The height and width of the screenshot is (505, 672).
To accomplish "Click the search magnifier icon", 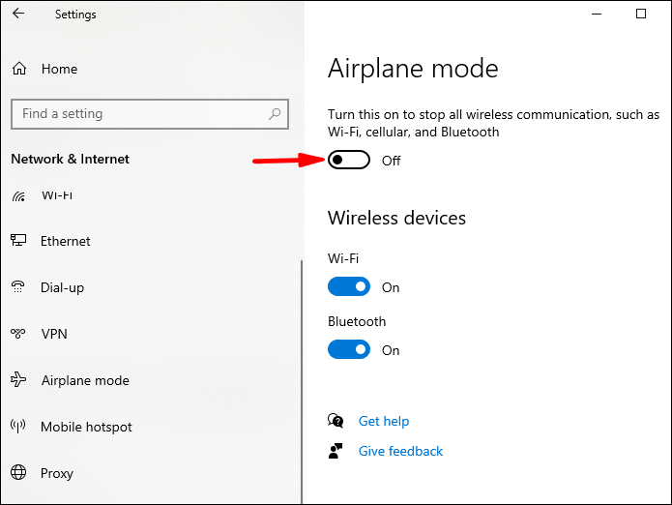I will click(x=276, y=114).
